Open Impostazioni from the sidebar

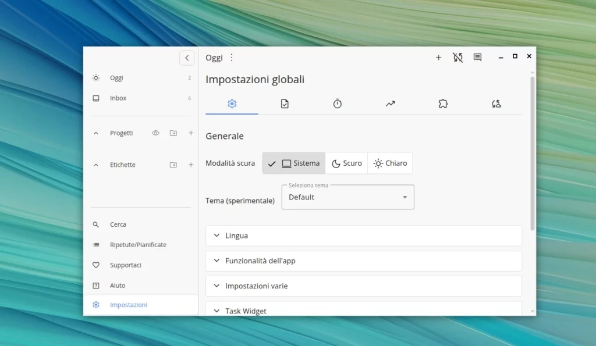coord(128,304)
